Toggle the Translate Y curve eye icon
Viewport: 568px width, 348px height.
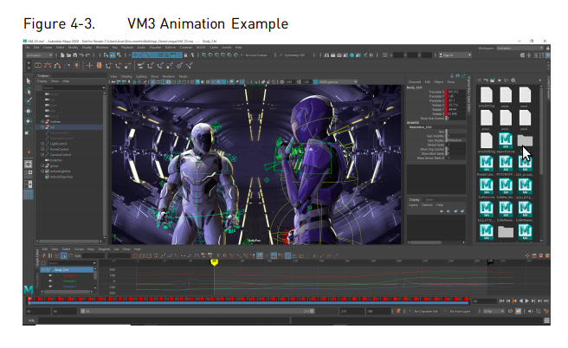click(50, 281)
